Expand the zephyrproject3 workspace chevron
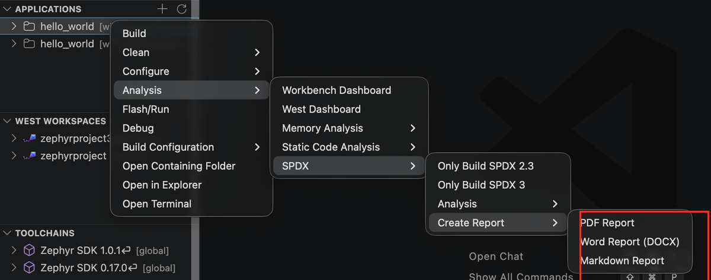Image resolution: width=711 pixels, height=280 pixels. click(14, 139)
